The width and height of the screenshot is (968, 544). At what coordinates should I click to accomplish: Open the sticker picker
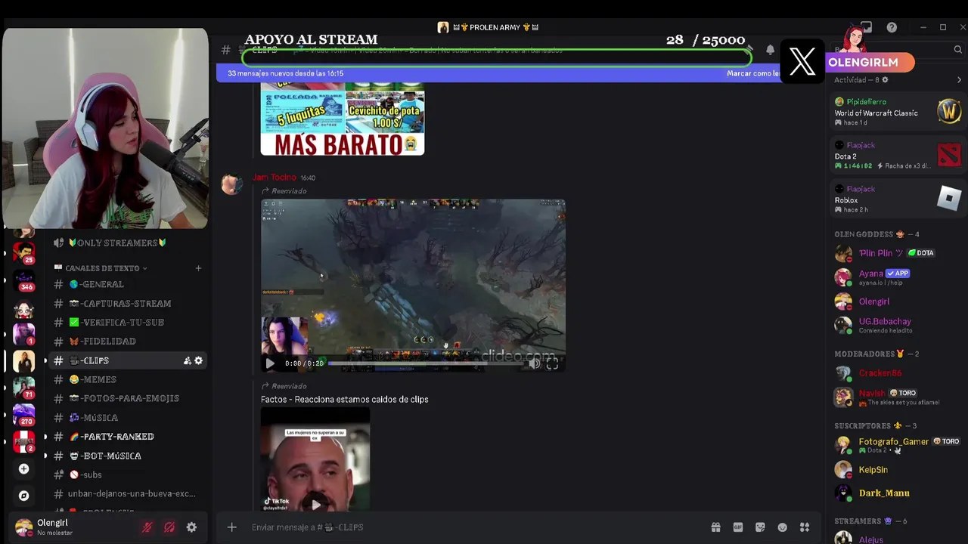[x=760, y=527]
